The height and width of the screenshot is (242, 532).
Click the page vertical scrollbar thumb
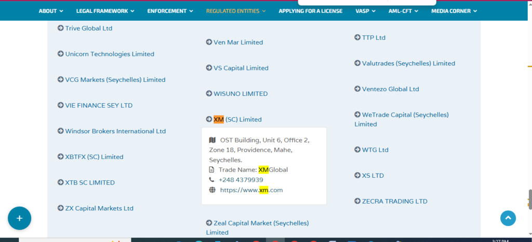point(529,198)
